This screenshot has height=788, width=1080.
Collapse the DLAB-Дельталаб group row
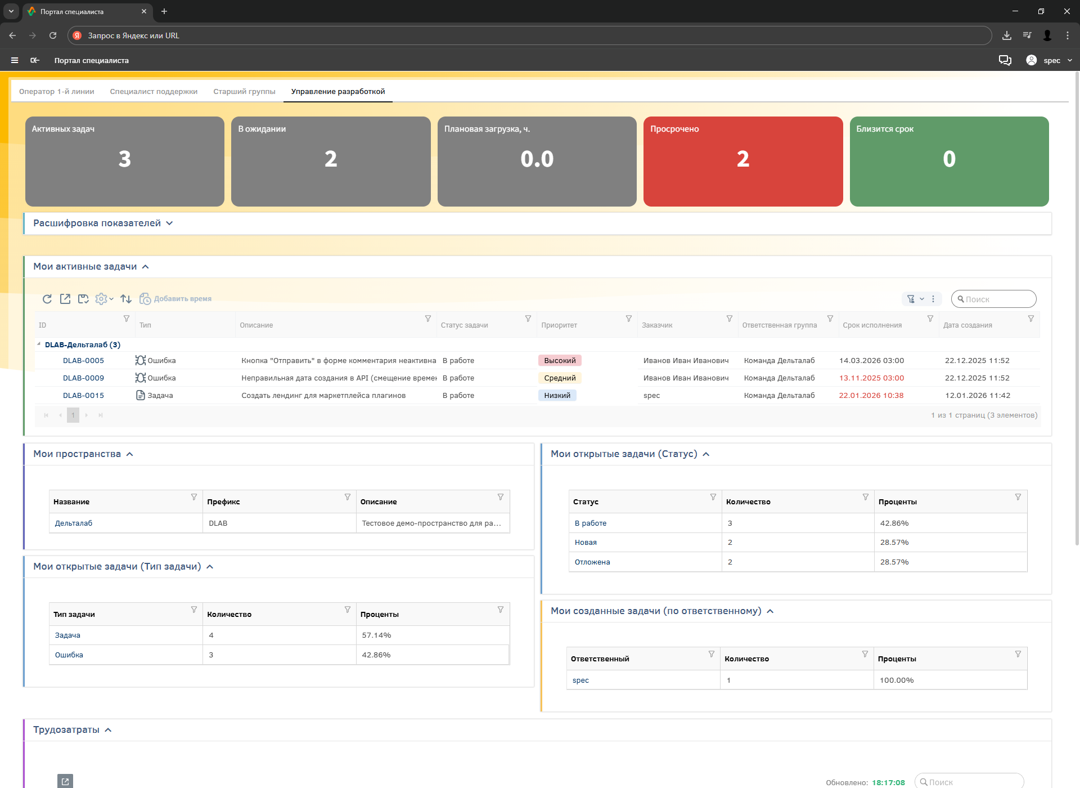(39, 344)
